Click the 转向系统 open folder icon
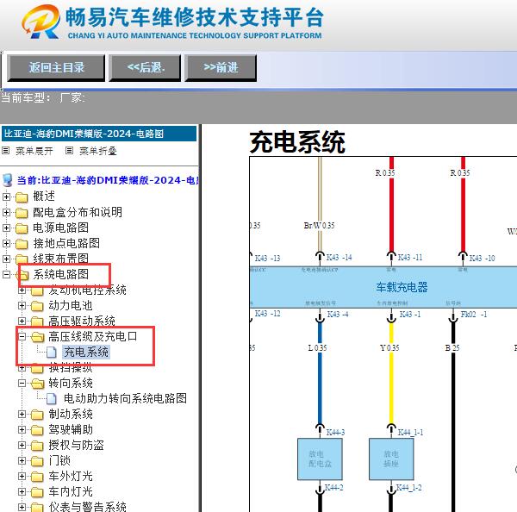Viewport: 517px width, 512px height. 38,384
